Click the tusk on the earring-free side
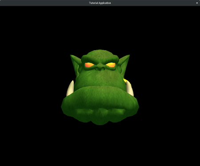The image size is (200, 166). point(70,88)
